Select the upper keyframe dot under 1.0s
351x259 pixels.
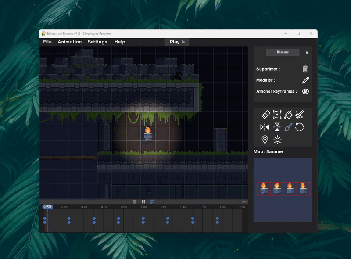pyautogui.click(x=143, y=219)
